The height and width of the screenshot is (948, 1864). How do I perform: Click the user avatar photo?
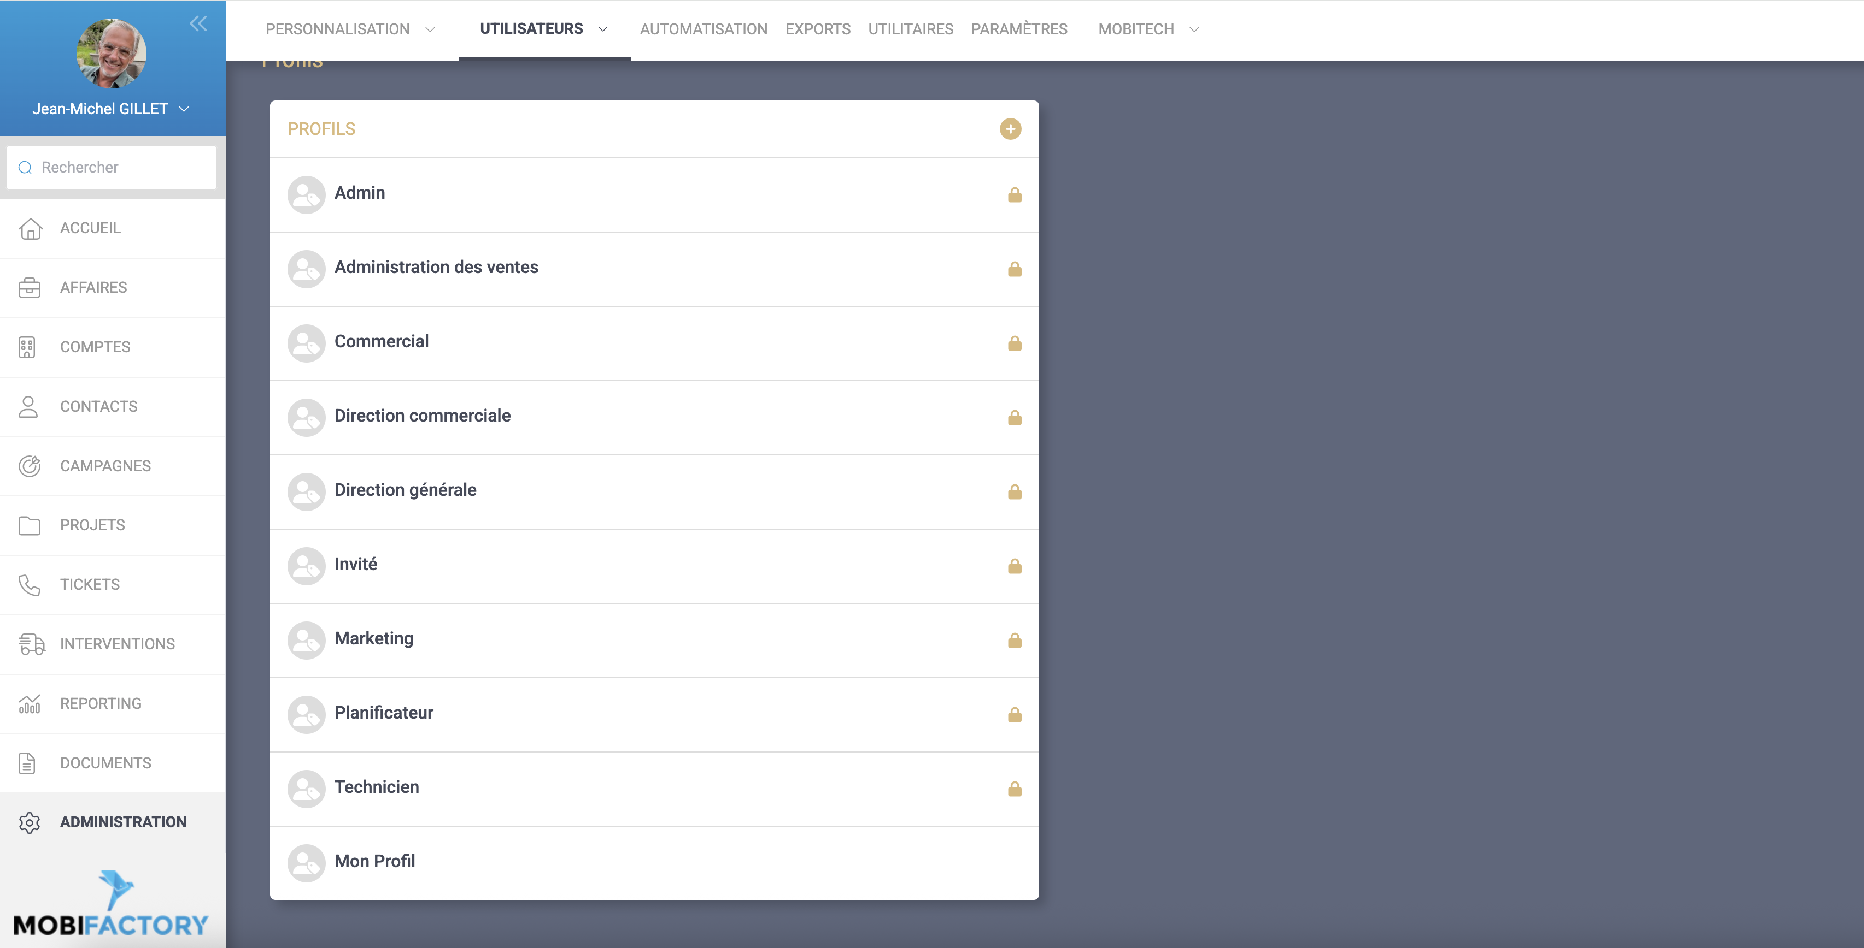112,53
